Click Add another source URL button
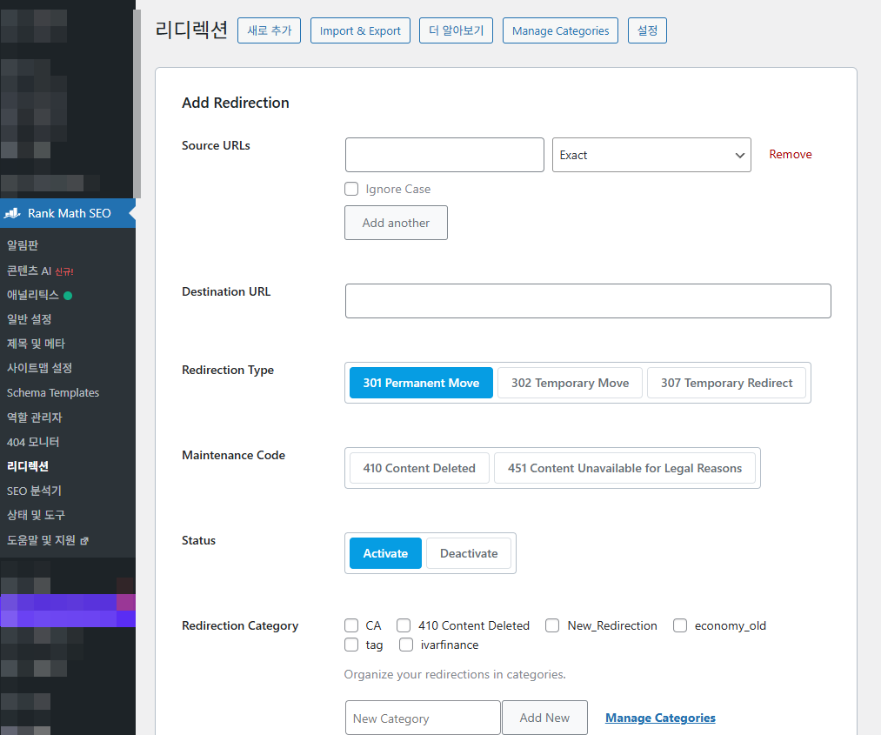 click(x=396, y=223)
